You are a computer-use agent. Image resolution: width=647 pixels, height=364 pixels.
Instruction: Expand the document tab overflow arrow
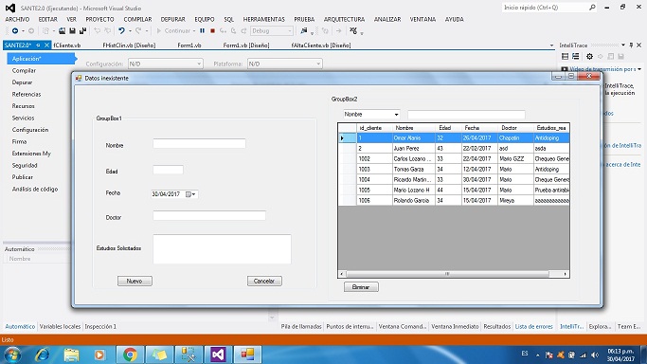point(551,45)
